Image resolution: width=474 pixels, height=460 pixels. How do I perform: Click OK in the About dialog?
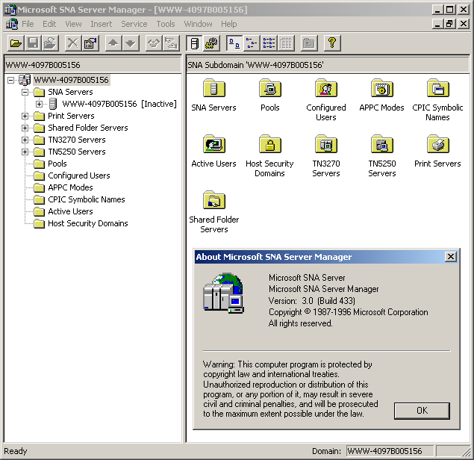422,411
